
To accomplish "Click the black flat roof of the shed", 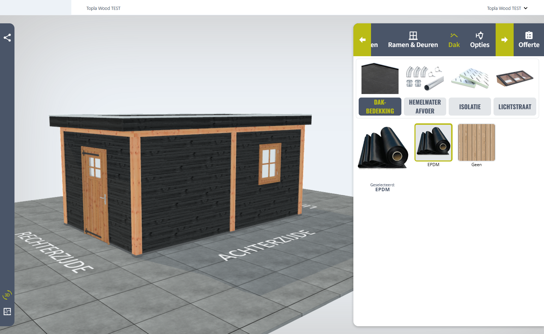I will (x=180, y=121).
